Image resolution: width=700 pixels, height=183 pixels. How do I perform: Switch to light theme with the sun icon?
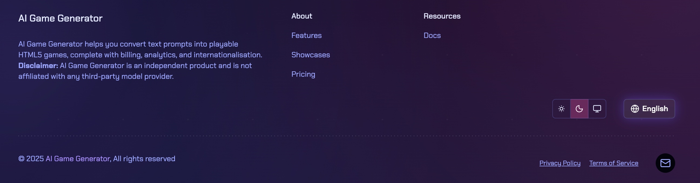[561, 109]
